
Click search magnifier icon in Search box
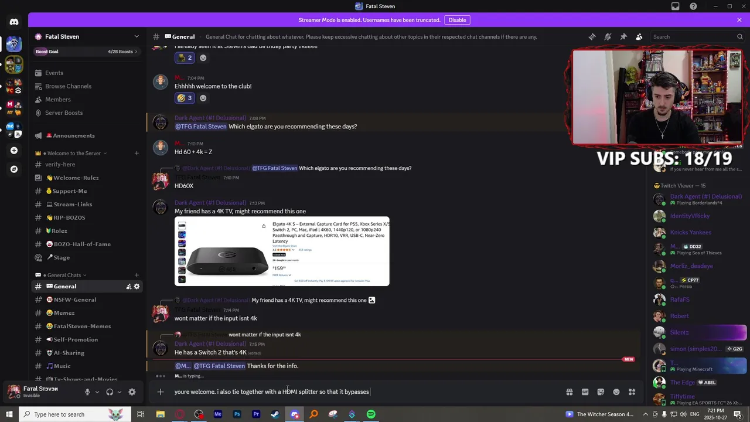pyautogui.click(x=740, y=36)
